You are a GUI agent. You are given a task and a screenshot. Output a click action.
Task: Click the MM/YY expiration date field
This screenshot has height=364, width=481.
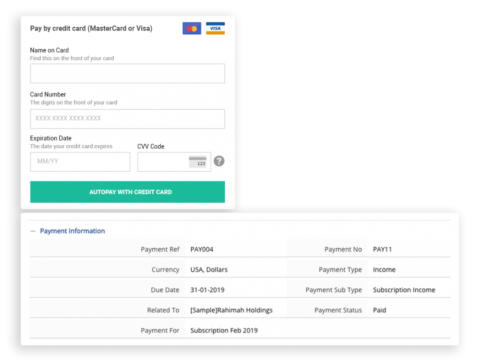80,162
